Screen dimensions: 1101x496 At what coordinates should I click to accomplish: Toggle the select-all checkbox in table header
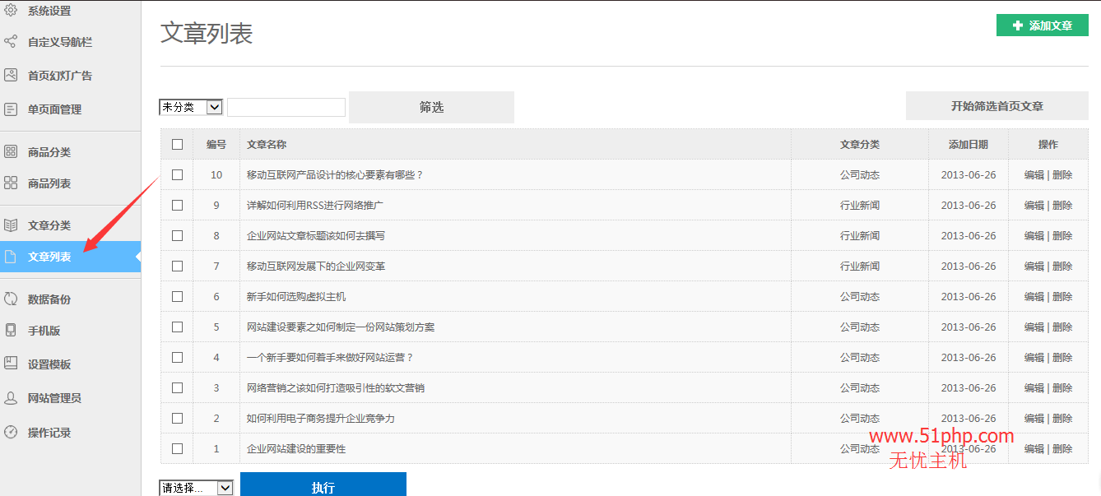[177, 144]
